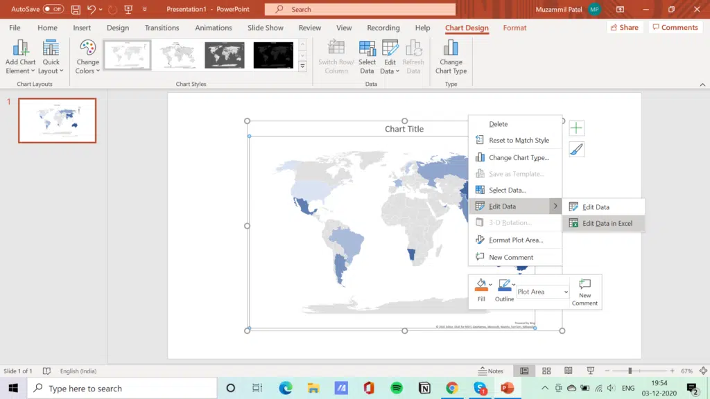Click the Add Chart Element icon

tap(20, 48)
